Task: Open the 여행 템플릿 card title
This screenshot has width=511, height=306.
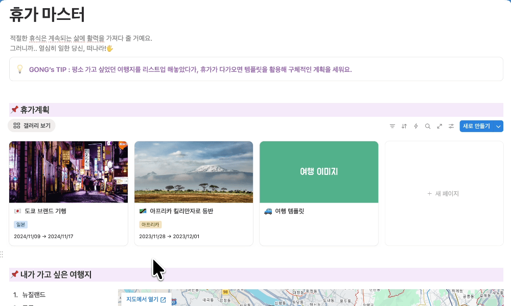Action: click(x=289, y=211)
